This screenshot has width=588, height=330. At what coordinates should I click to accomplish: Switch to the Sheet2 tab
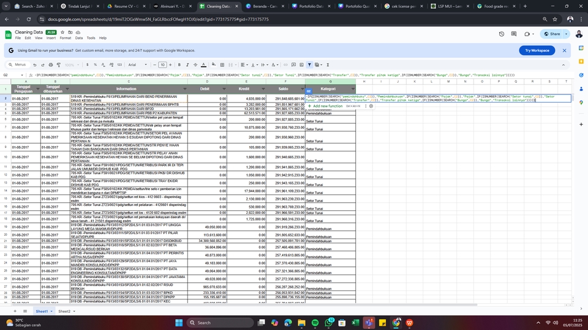64,311
